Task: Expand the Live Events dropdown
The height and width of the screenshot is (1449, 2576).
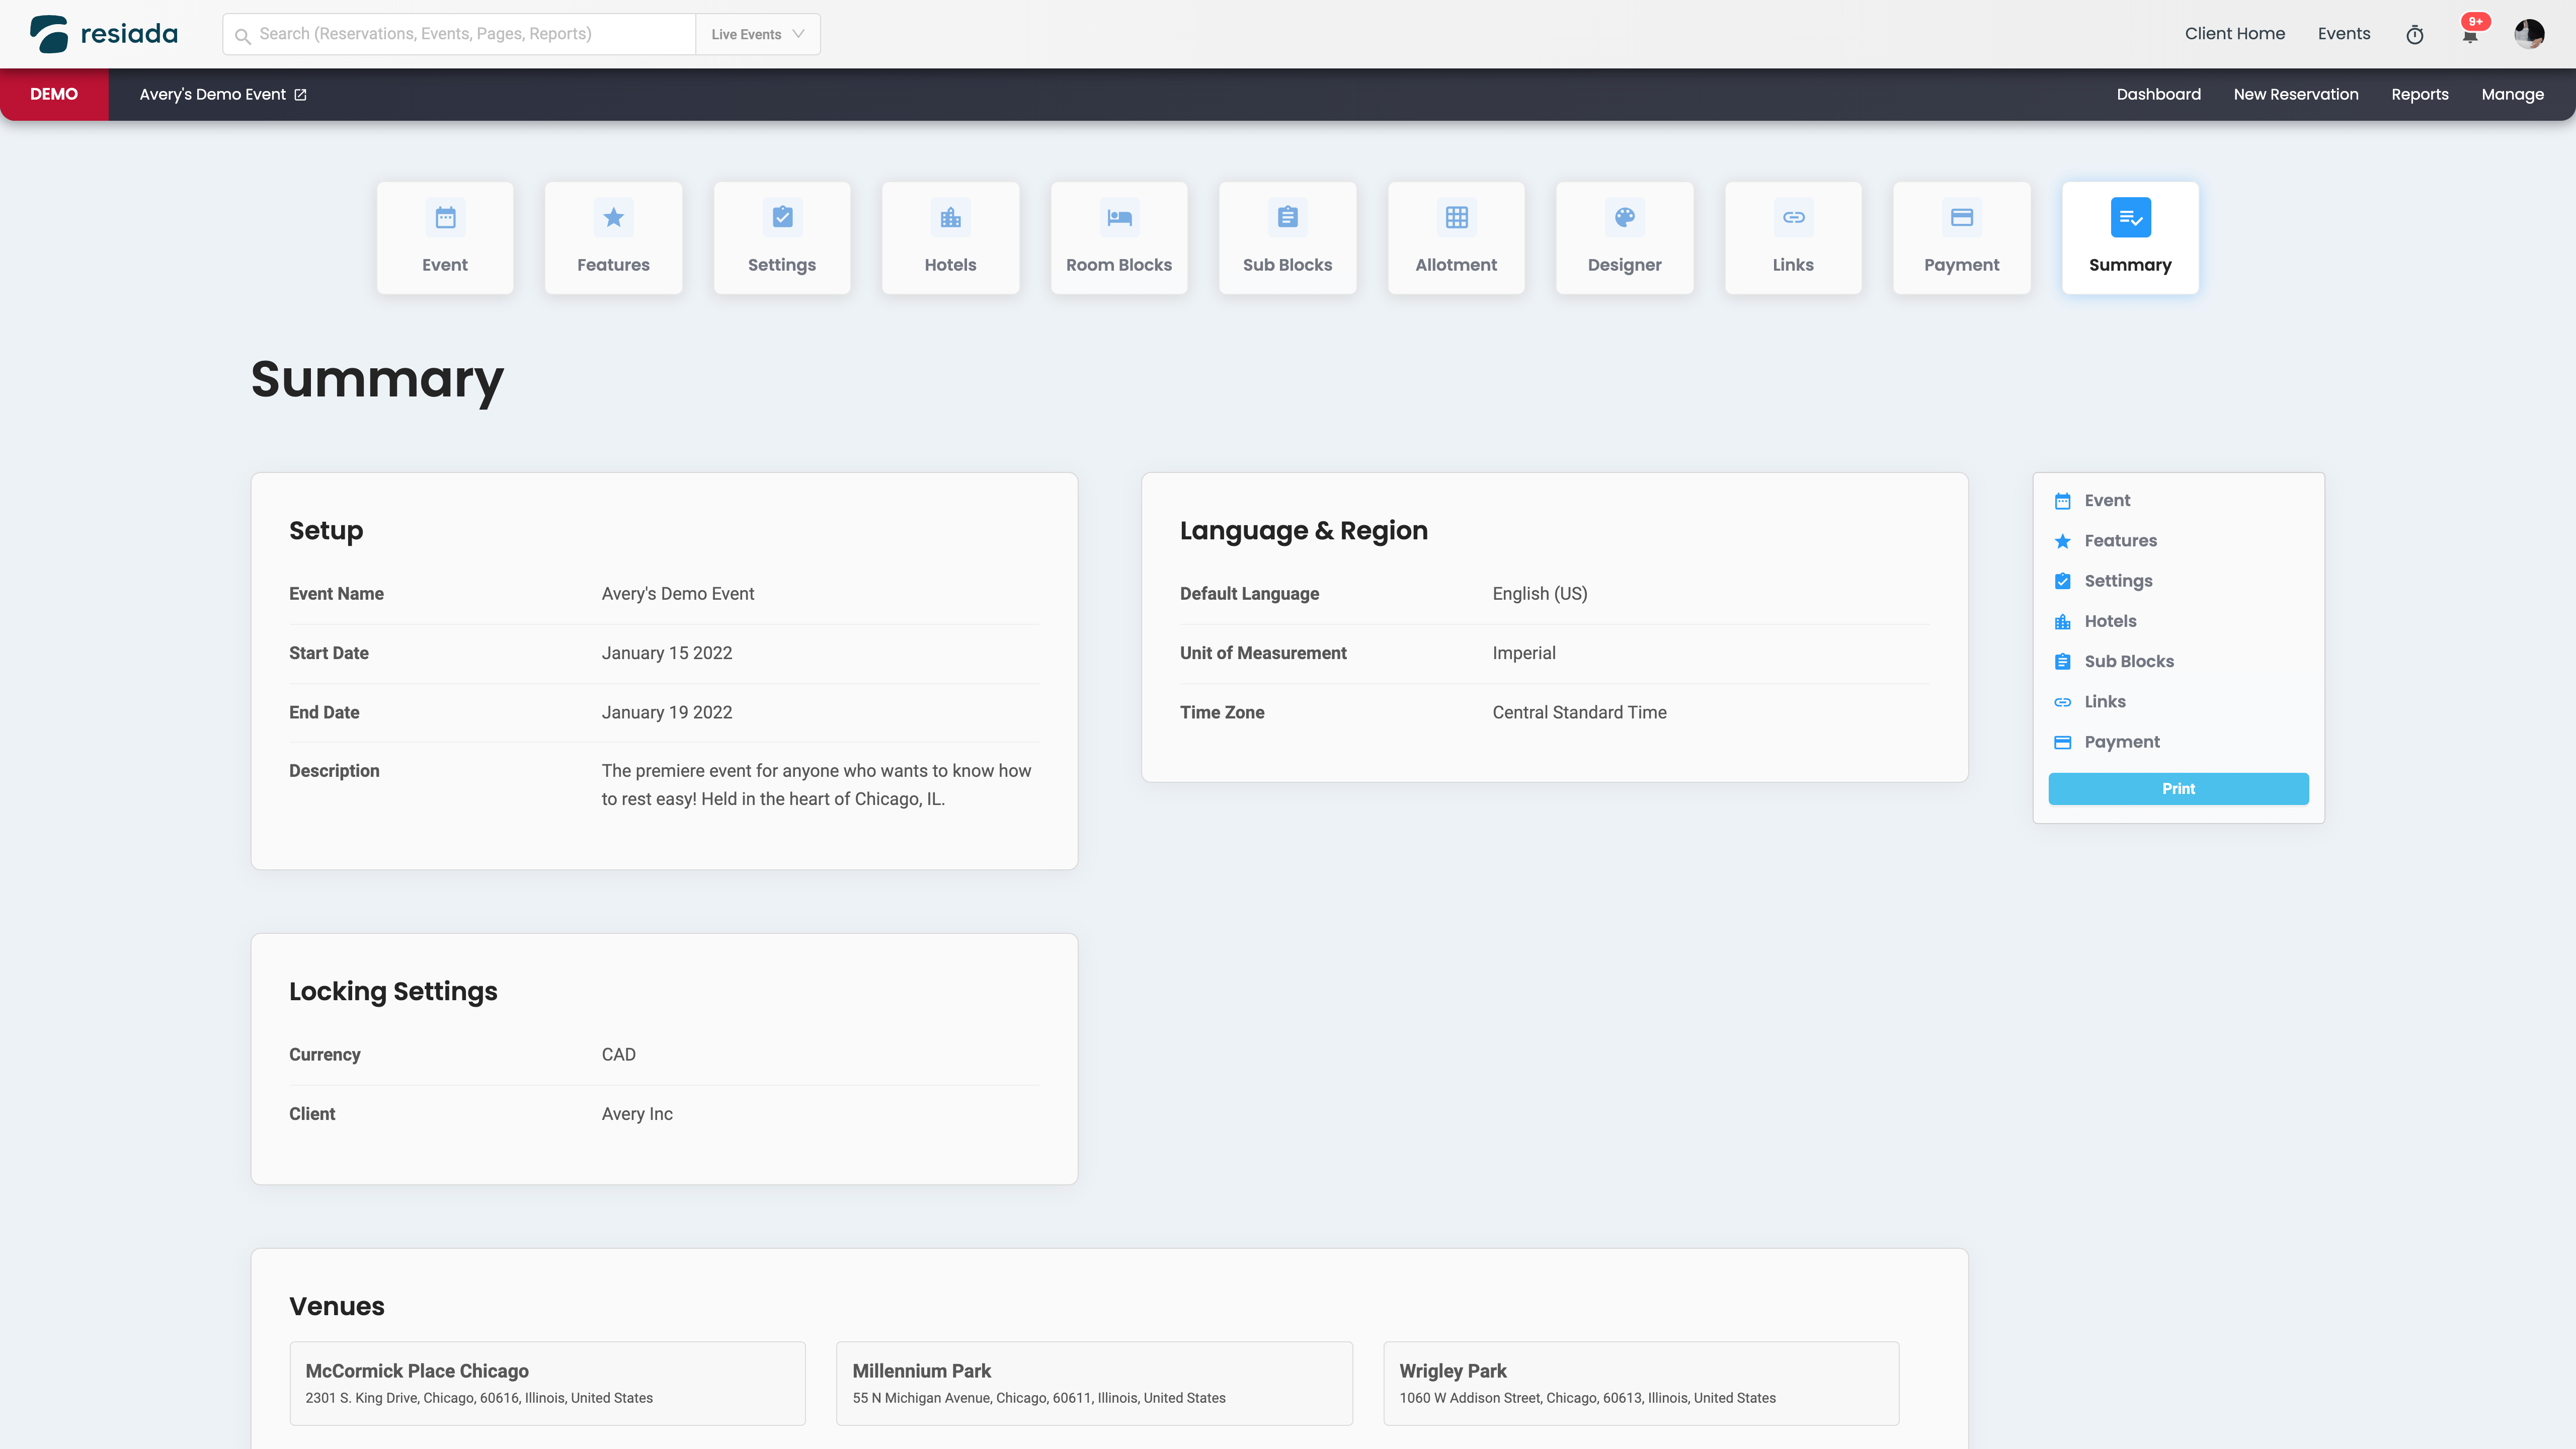Action: (757, 34)
